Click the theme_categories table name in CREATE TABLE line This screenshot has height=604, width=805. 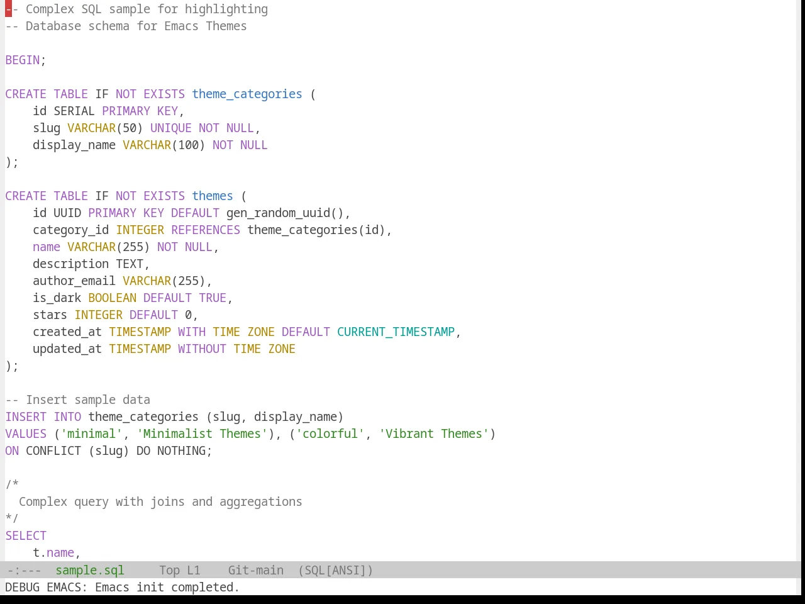tap(247, 94)
